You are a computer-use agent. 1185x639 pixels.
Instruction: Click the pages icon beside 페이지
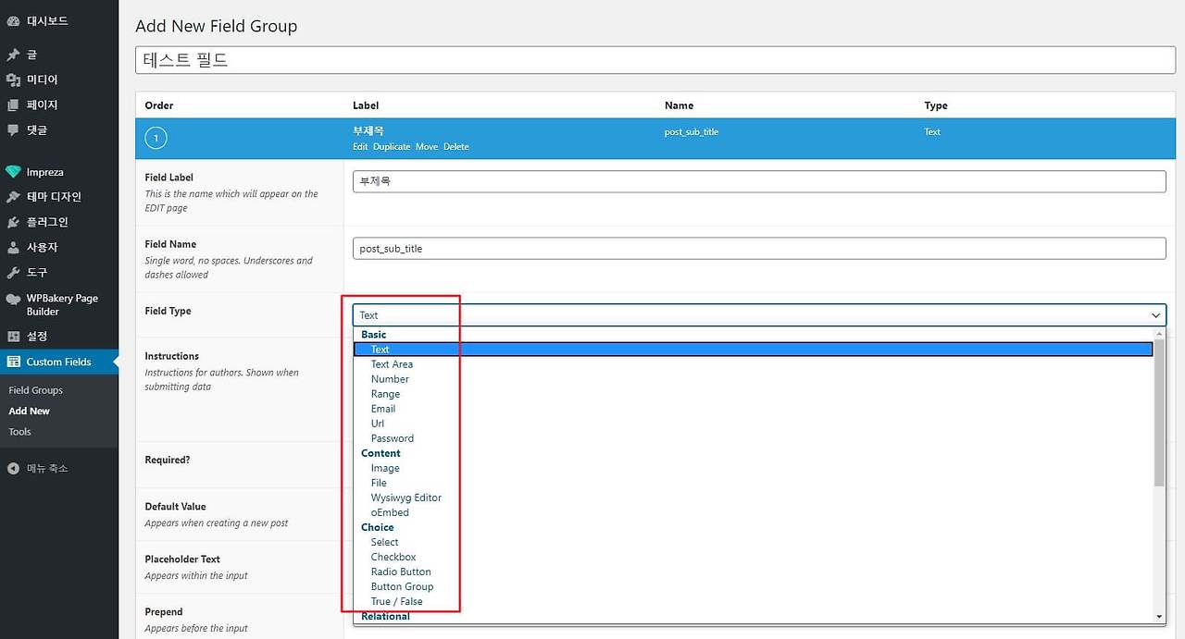[x=13, y=104]
